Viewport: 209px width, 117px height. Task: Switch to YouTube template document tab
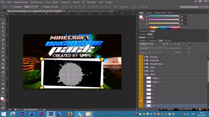[x=91, y=11]
